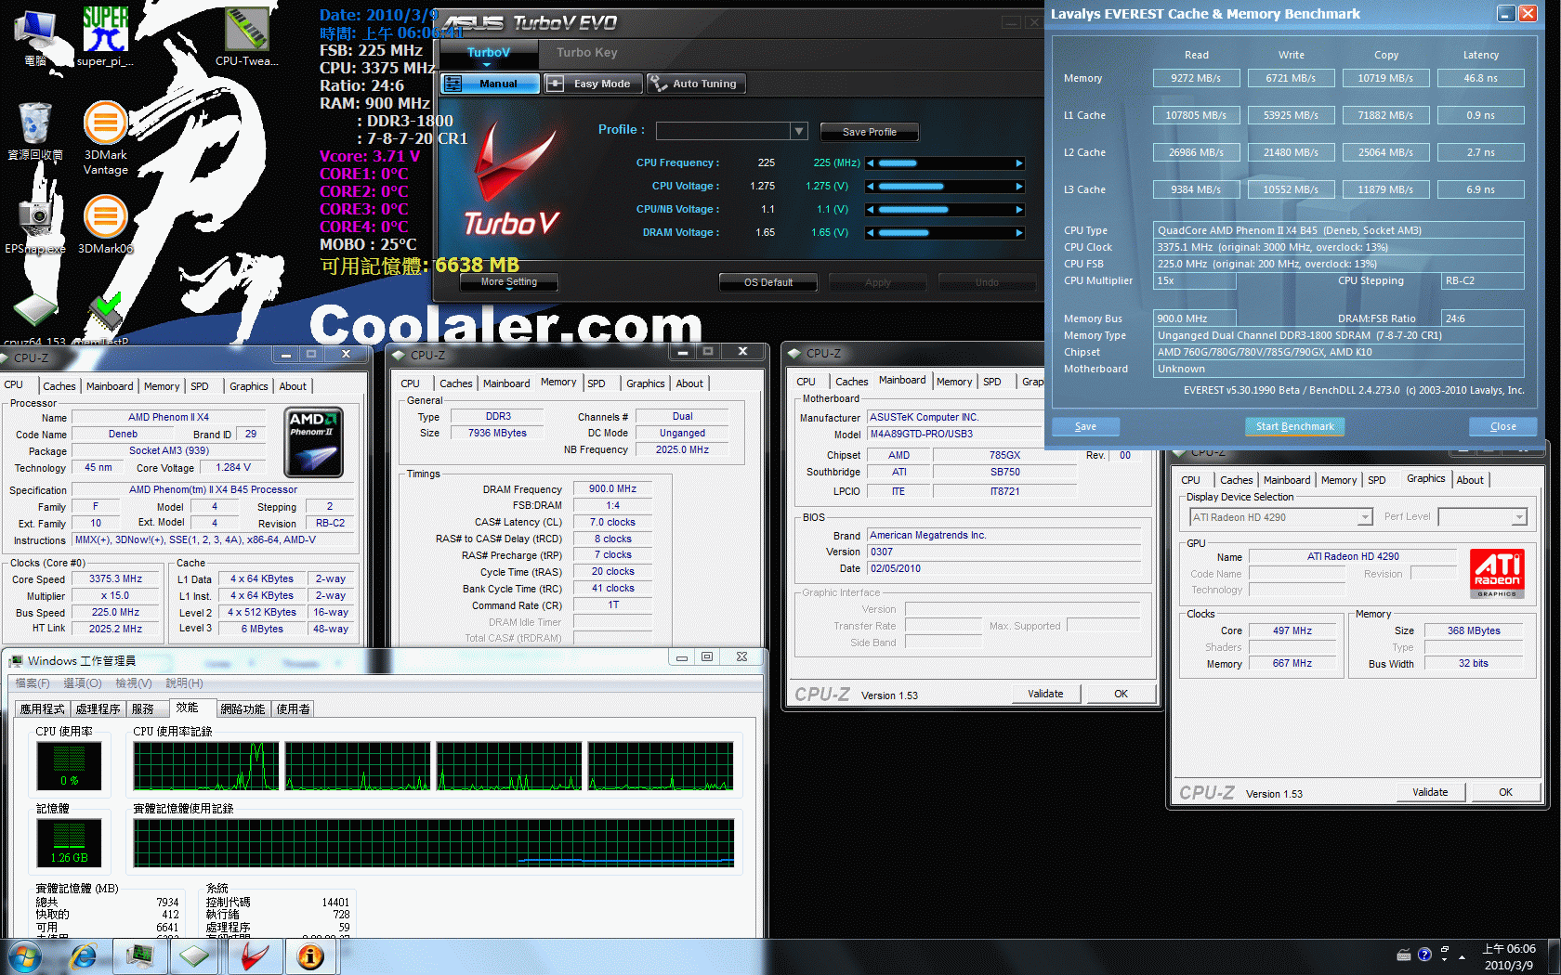1561x975 pixels.
Task: Open the super_pi desktop shortcut
Action: click(x=105, y=35)
